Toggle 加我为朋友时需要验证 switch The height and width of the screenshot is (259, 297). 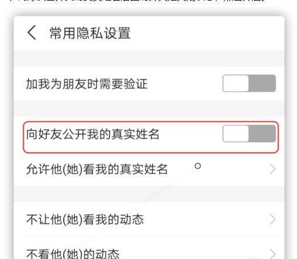[249, 83]
